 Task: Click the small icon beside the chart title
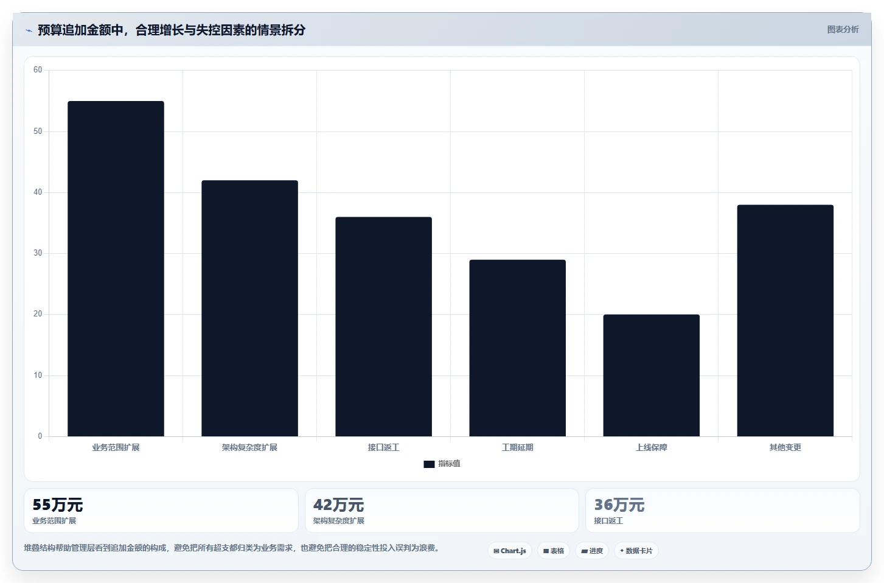(29, 30)
